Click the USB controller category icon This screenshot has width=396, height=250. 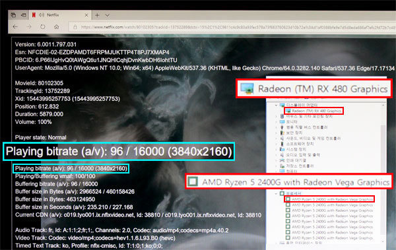pyautogui.click(x=282, y=127)
